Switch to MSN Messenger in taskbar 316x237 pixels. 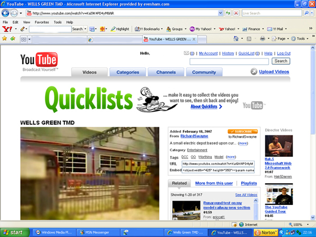[x=98, y=233]
